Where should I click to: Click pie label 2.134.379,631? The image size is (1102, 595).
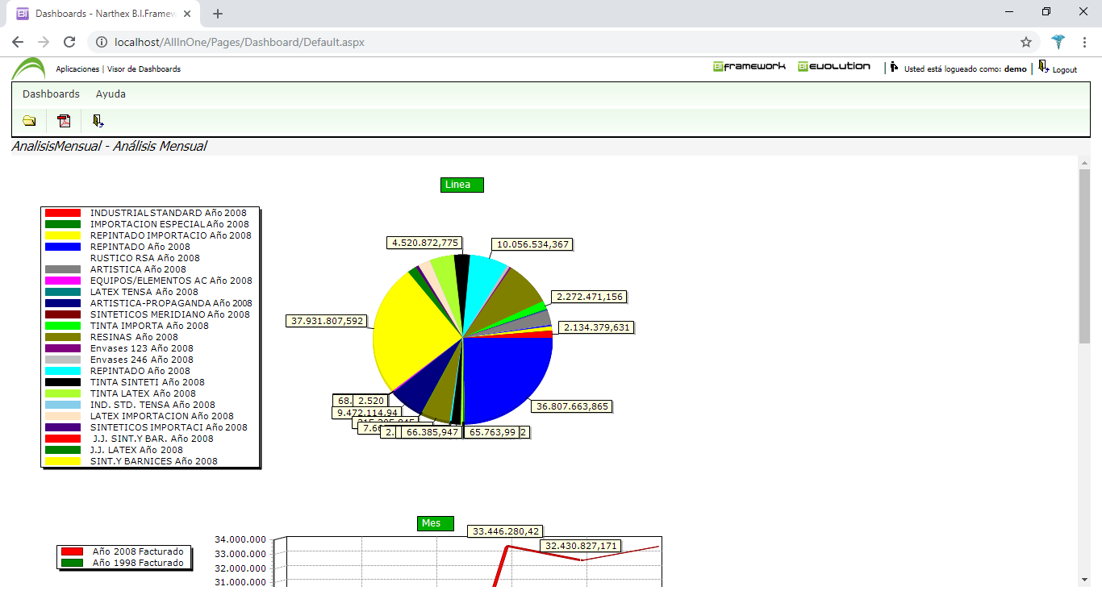point(596,327)
